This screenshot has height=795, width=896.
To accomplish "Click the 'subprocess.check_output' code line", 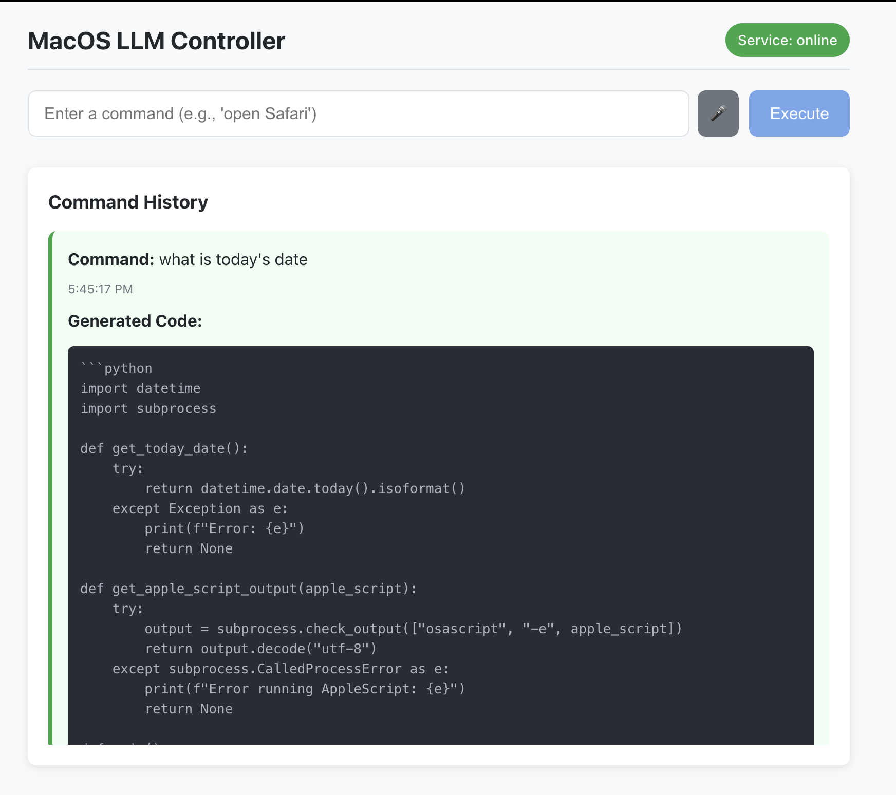I will 414,629.
